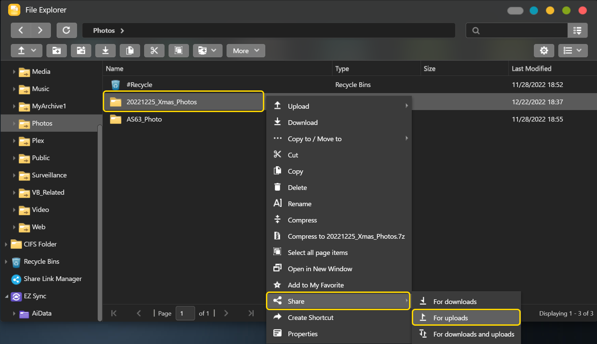Click the sidebar vertical scrollbar
This screenshot has height=344, width=597.
tap(100, 223)
